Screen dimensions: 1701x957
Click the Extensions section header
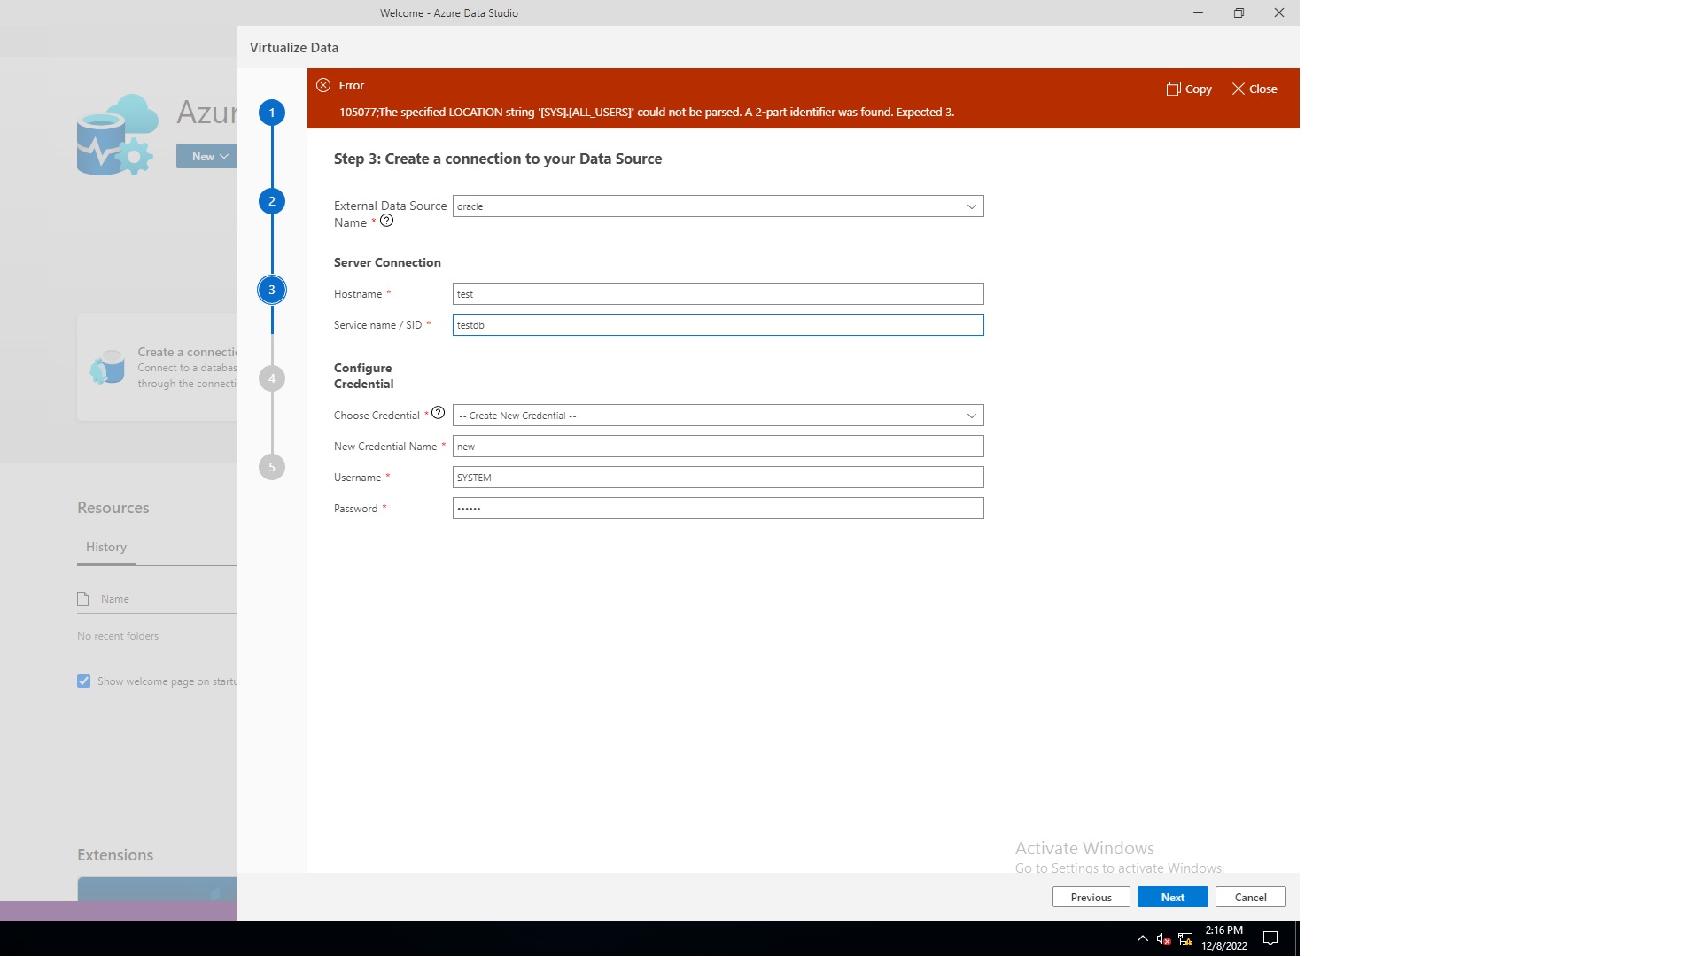pos(113,854)
